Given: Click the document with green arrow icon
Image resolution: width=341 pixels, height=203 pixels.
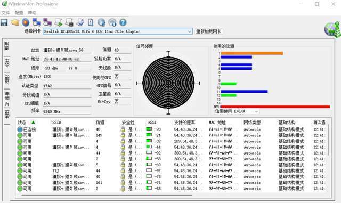Looking at the screenshot, I should point(58,22).
